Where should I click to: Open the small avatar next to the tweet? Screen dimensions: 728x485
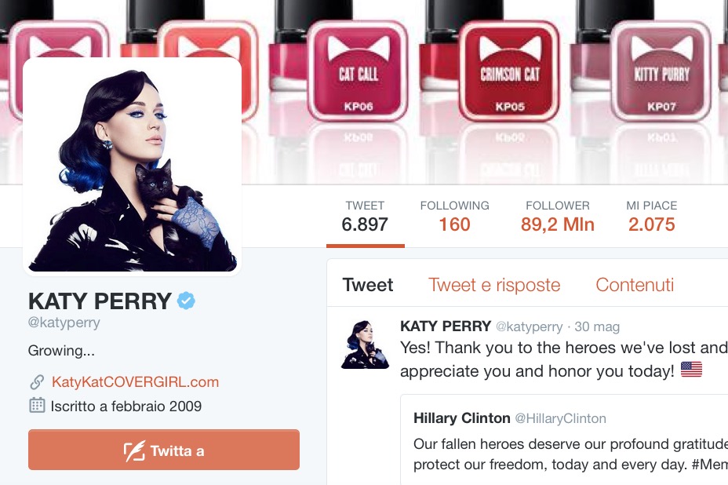365,345
